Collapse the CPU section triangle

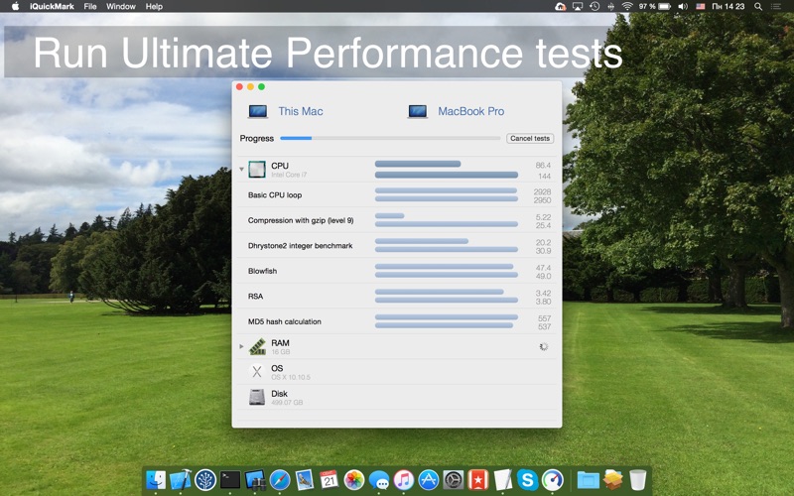241,169
